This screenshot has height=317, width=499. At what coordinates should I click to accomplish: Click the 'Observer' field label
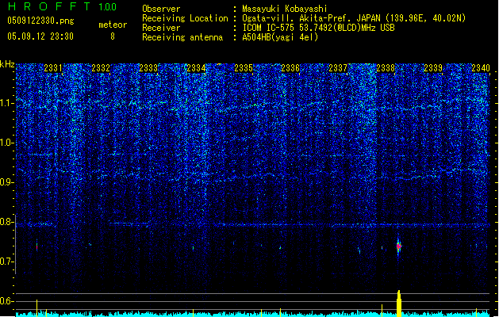[x=161, y=9]
